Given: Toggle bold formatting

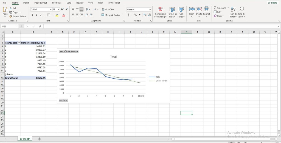Looking at the screenshot, I should [x=32, y=15].
